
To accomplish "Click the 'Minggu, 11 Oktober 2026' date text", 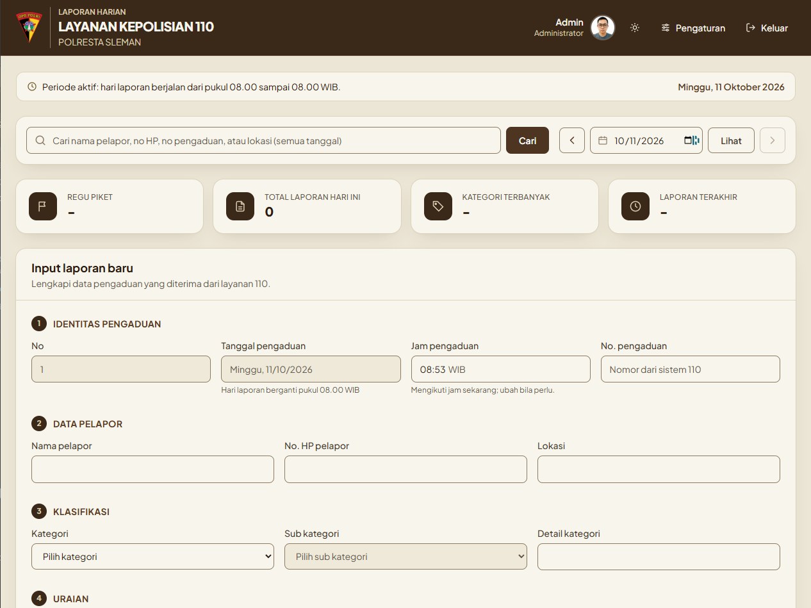I will pyautogui.click(x=731, y=87).
